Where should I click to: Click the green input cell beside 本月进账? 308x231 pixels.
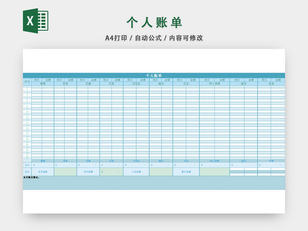tap(65, 172)
